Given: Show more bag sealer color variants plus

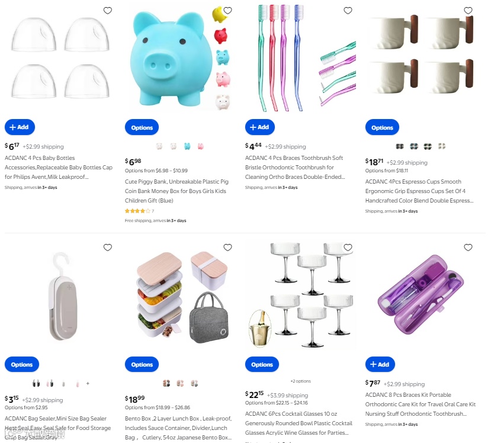Looking at the screenshot, I should pyautogui.click(x=88, y=383).
